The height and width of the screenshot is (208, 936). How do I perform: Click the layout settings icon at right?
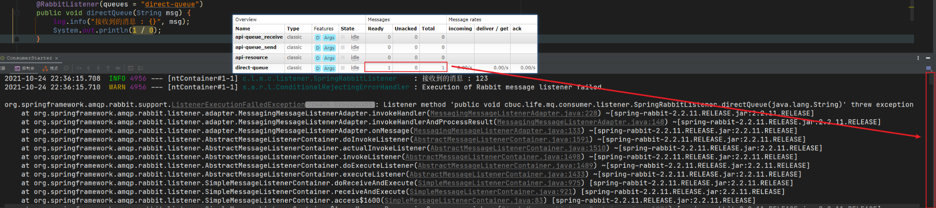(929, 68)
